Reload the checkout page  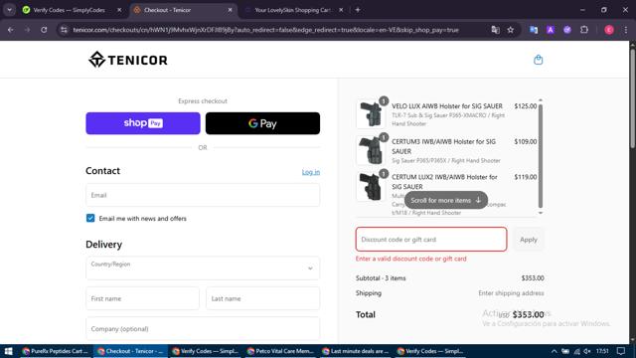pos(44,30)
